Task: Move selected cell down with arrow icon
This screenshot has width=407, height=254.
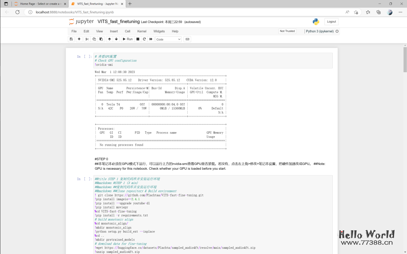Action: coord(116,39)
